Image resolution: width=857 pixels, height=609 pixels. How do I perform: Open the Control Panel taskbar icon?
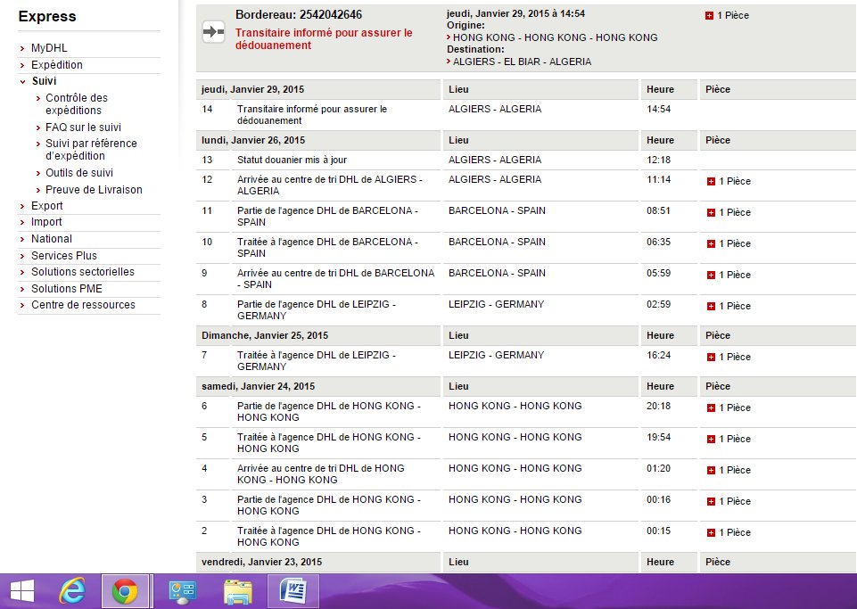183,591
